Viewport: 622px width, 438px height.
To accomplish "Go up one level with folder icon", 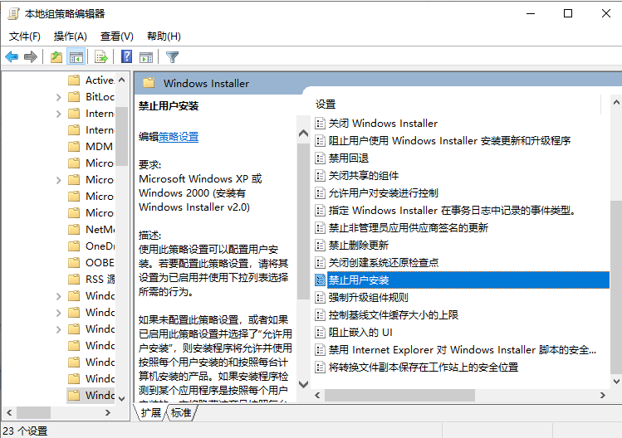I will click(x=56, y=57).
